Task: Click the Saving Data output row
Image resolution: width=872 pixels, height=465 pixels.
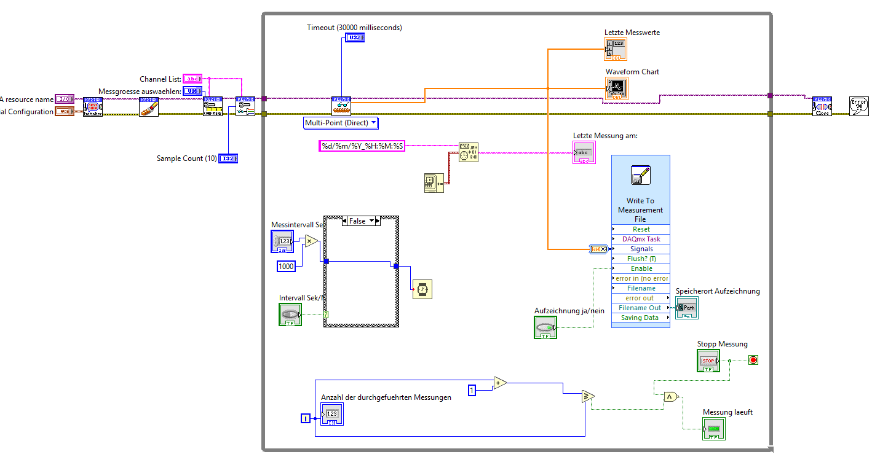Action: pyautogui.click(x=641, y=318)
